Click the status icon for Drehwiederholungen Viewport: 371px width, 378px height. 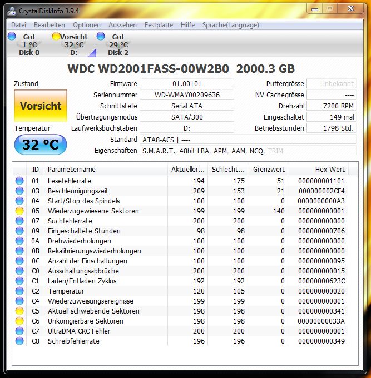19,241
